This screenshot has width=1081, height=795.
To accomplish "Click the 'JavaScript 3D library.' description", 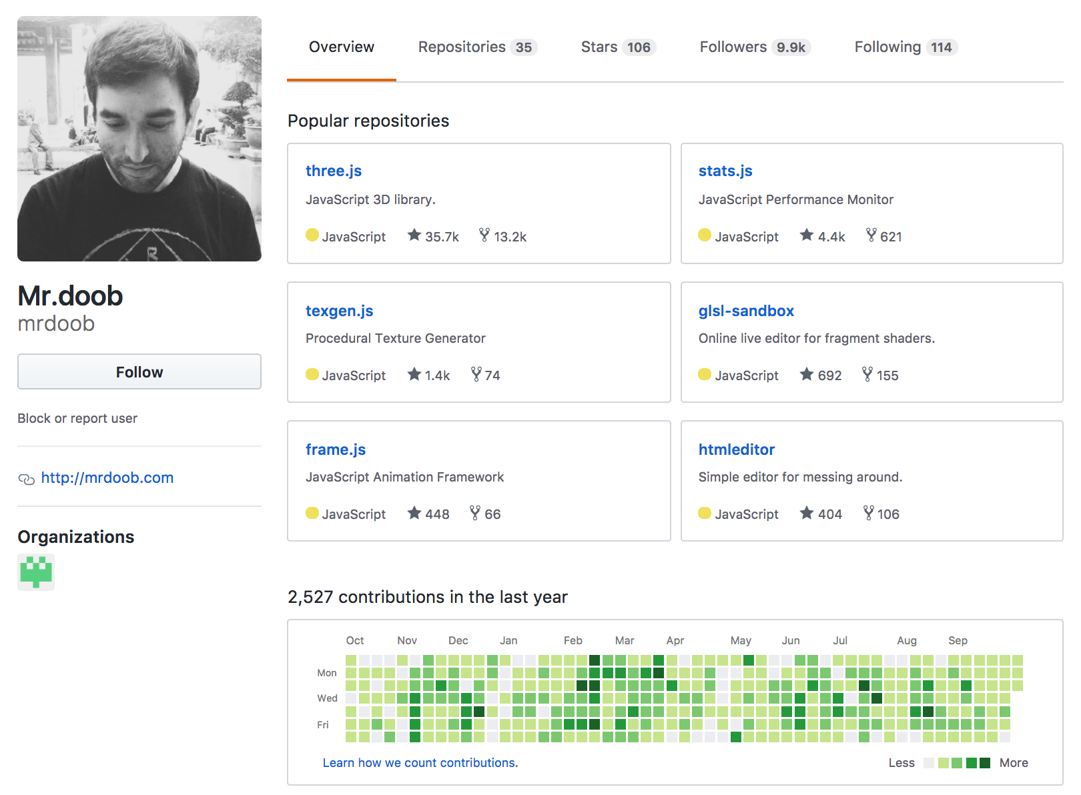I will (370, 199).
